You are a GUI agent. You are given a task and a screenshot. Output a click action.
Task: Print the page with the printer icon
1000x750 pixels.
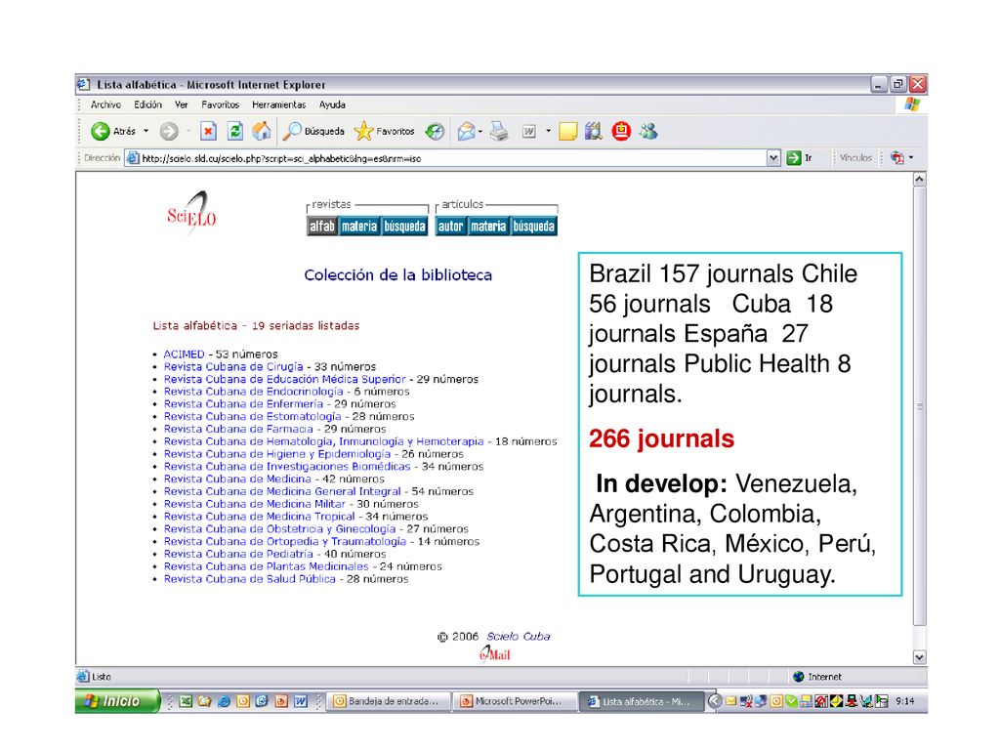499,132
